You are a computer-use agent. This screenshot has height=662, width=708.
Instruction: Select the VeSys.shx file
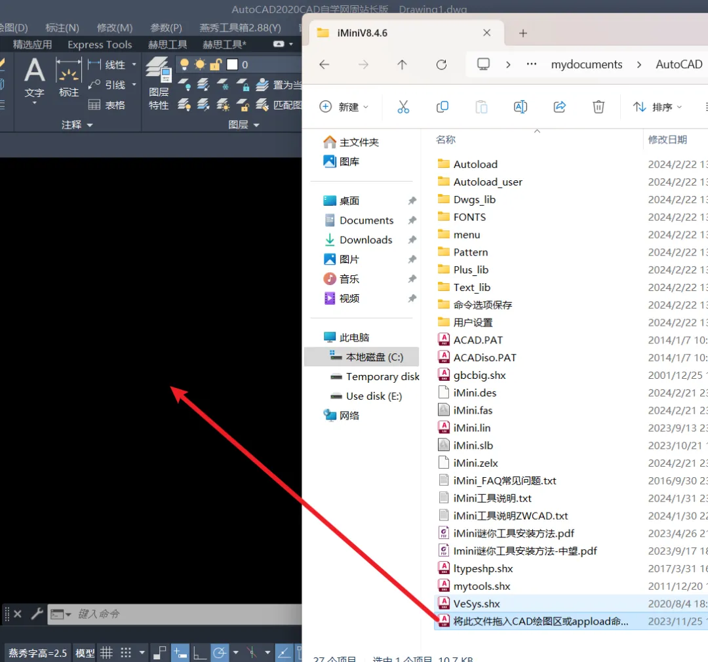[x=571, y=604]
